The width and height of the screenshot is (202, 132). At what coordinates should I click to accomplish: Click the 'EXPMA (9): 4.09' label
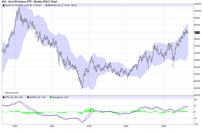click(37, 97)
